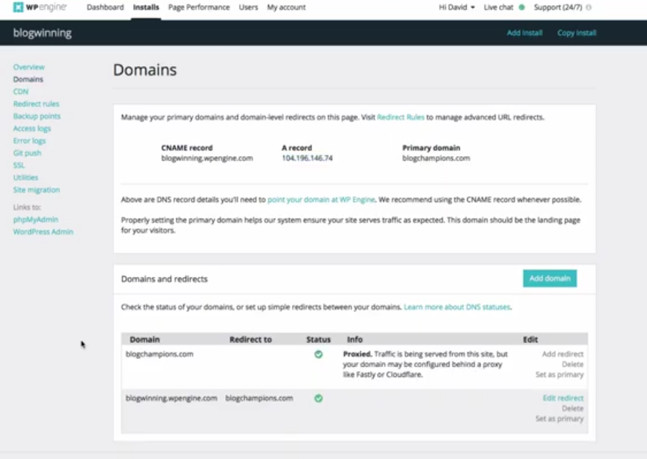Screen dimensions: 647x459
Task: Click blogchampions.com redirect target cell
Action: coord(259,399)
